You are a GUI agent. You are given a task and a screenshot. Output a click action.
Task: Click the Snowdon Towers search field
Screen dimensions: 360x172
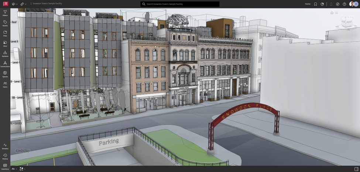pyautogui.click(x=180, y=4)
